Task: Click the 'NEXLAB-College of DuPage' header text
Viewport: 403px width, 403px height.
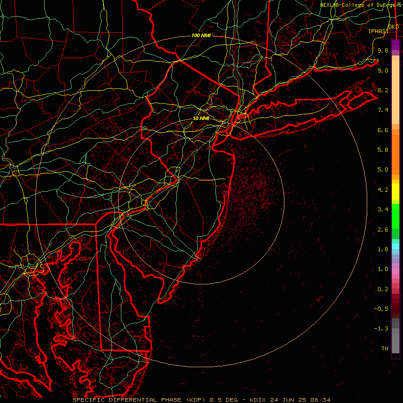Action: coord(357,5)
